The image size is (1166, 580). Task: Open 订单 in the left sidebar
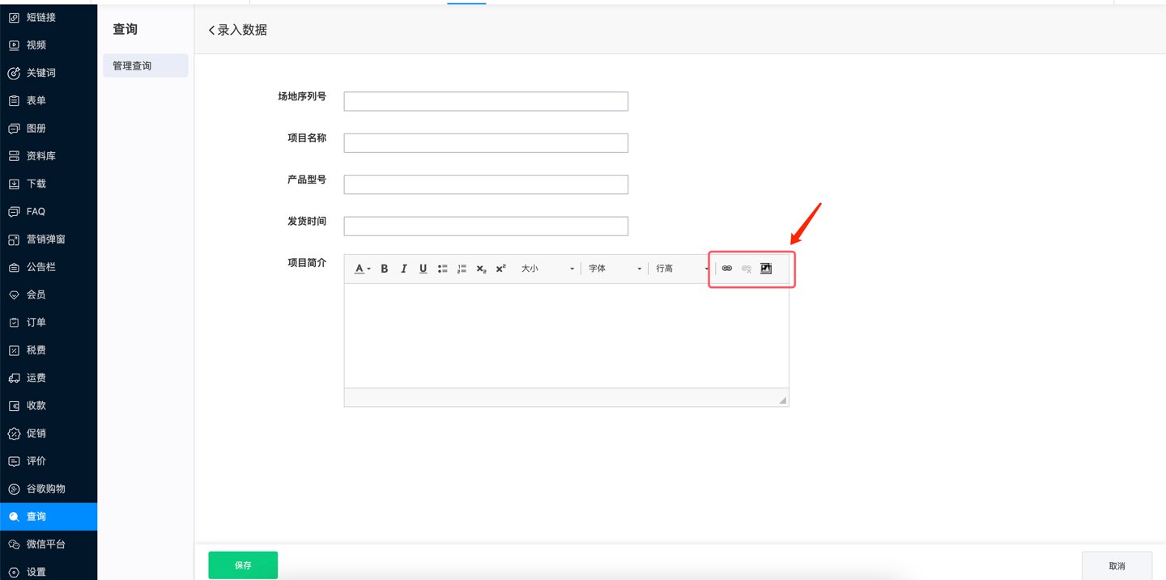(x=36, y=322)
